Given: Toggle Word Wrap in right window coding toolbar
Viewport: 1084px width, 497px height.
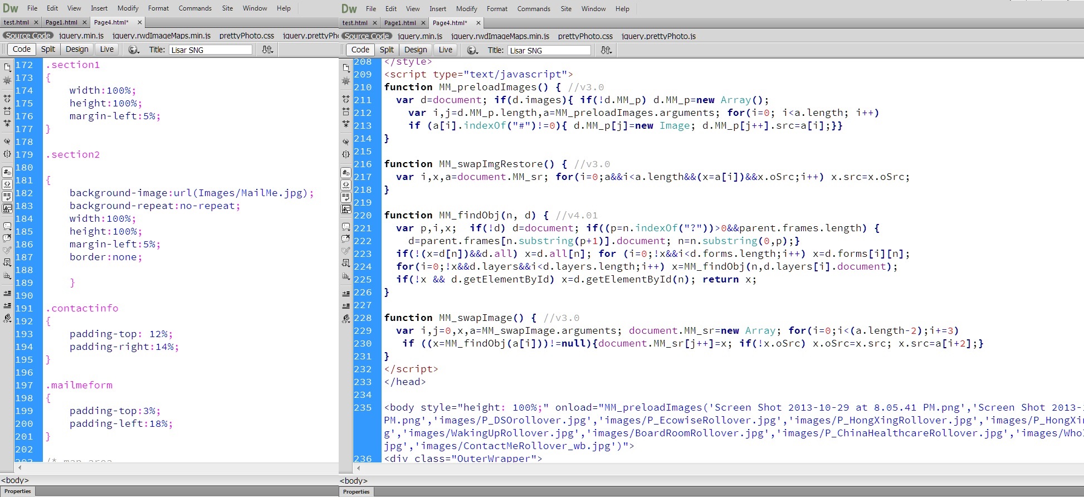Looking at the screenshot, I should pos(346,197).
